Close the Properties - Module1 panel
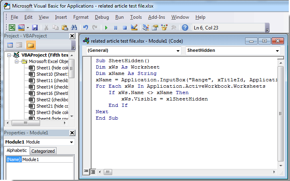 tap(72, 133)
